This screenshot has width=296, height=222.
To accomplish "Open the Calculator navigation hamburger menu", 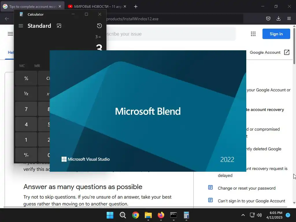I will pyautogui.click(x=21, y=26).
